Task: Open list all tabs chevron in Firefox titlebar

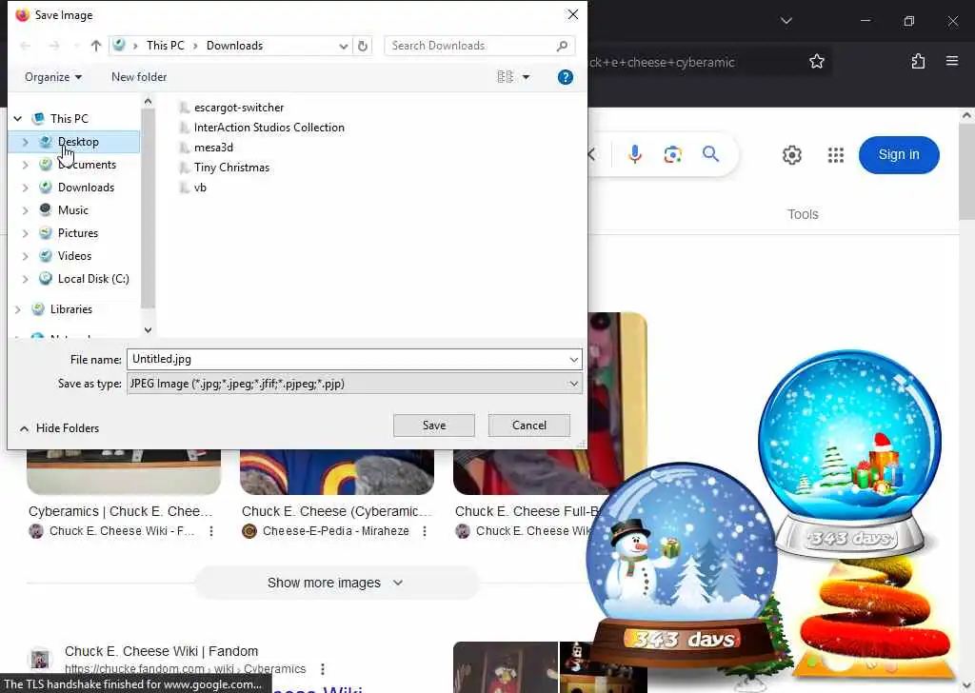Action: pyautogui.click(x=786, y=21)
